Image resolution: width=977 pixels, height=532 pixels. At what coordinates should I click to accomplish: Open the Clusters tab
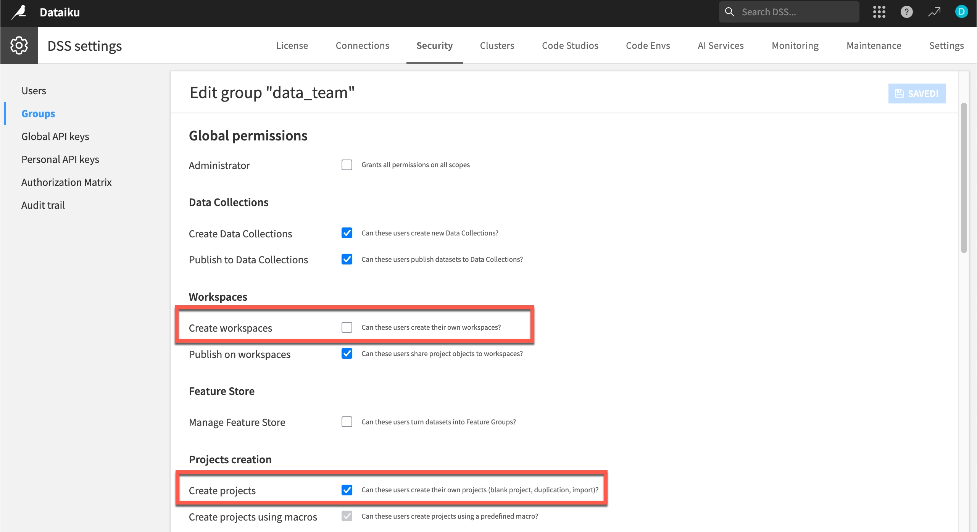497,45
